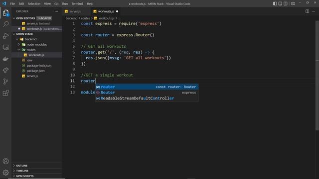Viewport: 319px width, 179px height.
Task: Open the Run menu
Action: tap(65, 3)
